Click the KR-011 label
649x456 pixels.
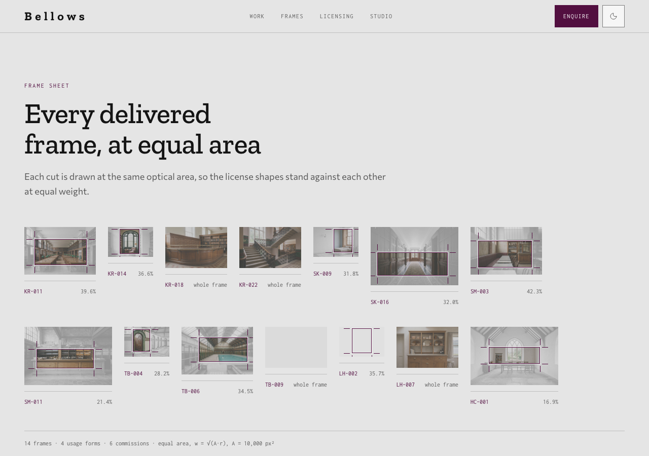pos(33,291)
